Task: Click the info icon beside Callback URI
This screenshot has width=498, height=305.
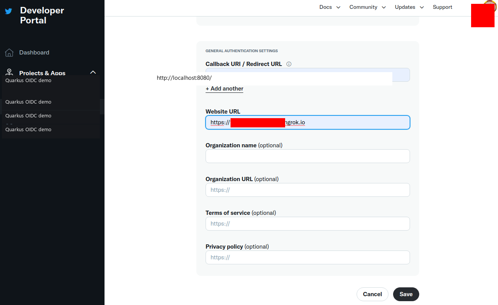Action: click(x=289, y=64)
